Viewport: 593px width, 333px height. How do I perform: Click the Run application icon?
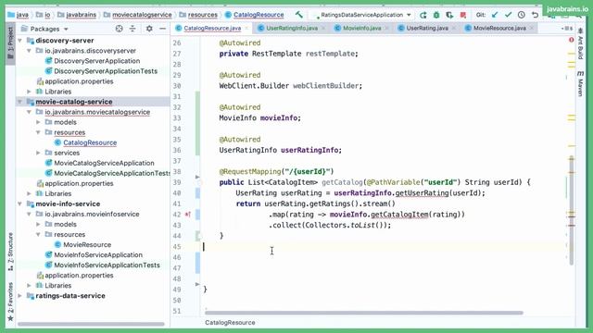pos(423,15)
